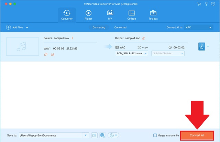Open the Convert All to AAC dropdown
The image size is (220, 142).
click(199, 28)
